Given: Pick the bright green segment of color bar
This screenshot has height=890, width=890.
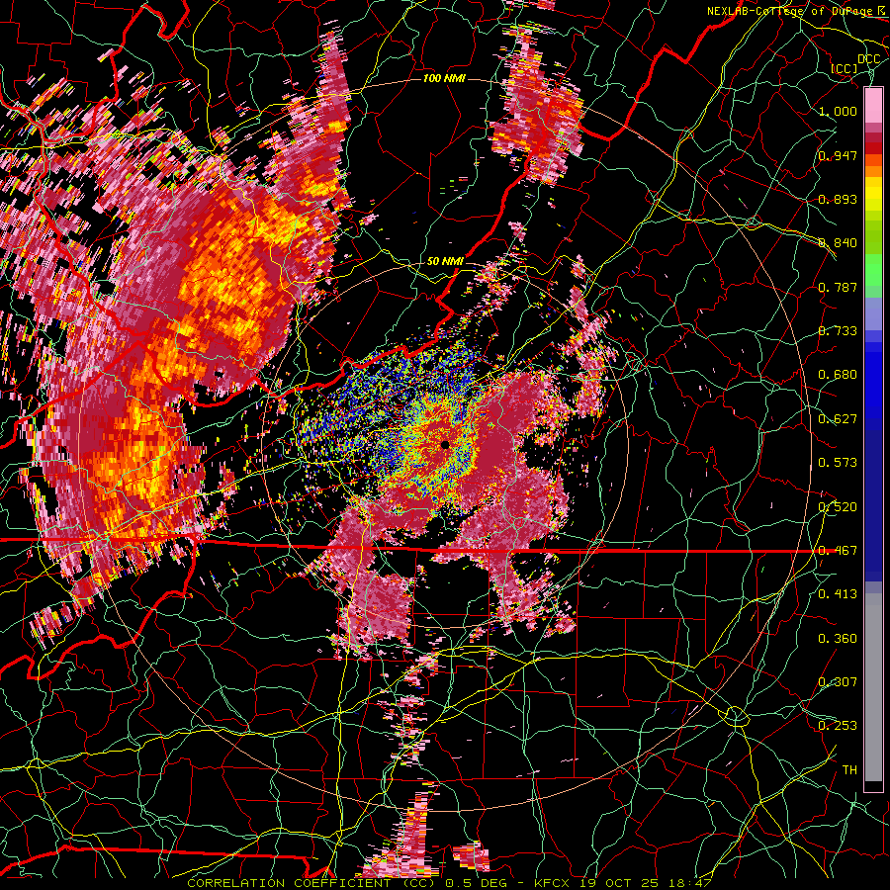Looking at the screenshot, I should pos(873,270).
